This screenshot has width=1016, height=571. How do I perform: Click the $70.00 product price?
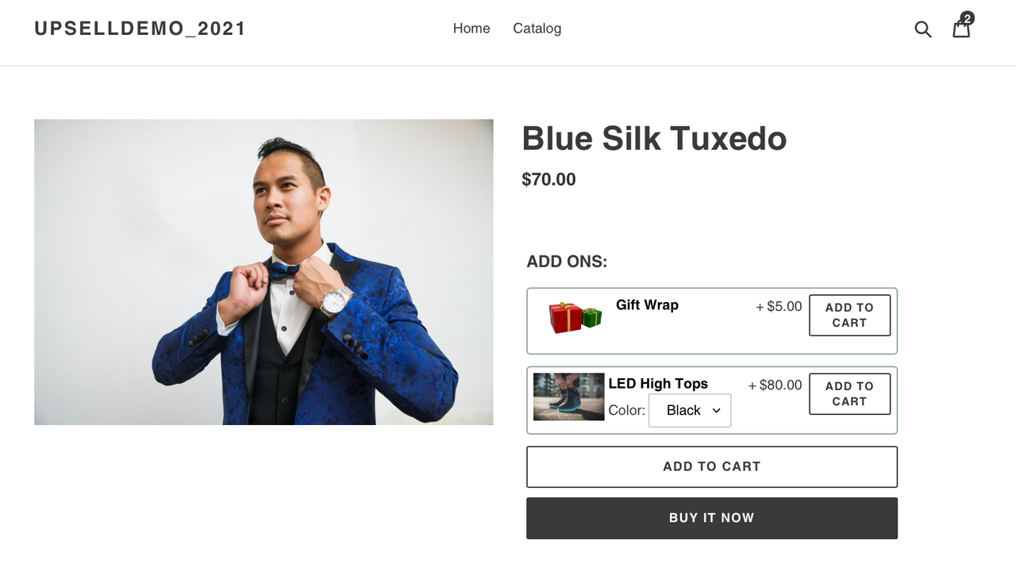[x=548, y=179]
